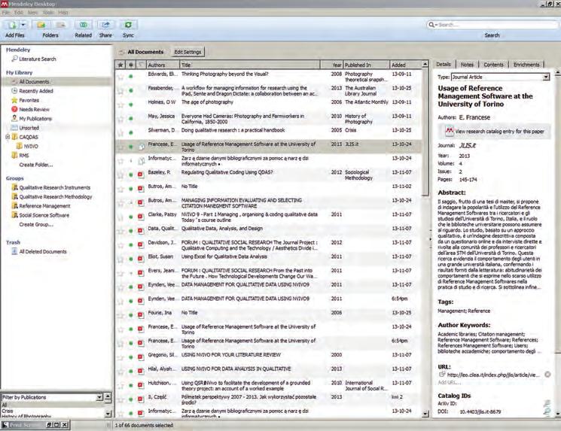Screen dimensions: 561x431
Task: Toggle read status dot for Eliot, Susan row
Action: 131,259
